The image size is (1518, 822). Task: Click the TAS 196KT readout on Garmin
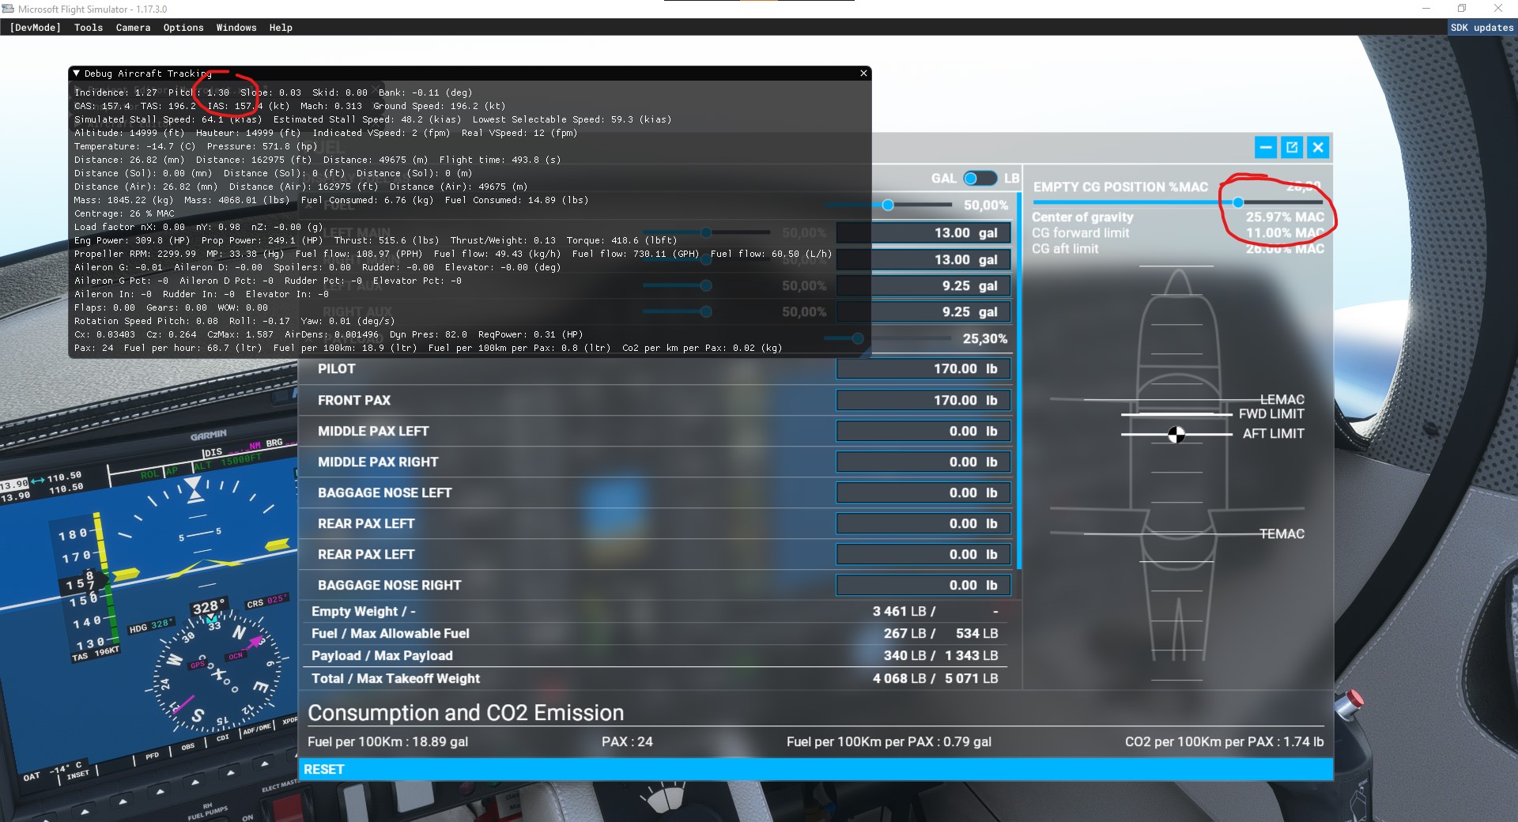tap(96, 654)
